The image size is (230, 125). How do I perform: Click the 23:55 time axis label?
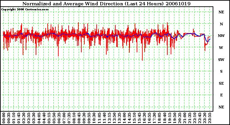click(209, 118)
